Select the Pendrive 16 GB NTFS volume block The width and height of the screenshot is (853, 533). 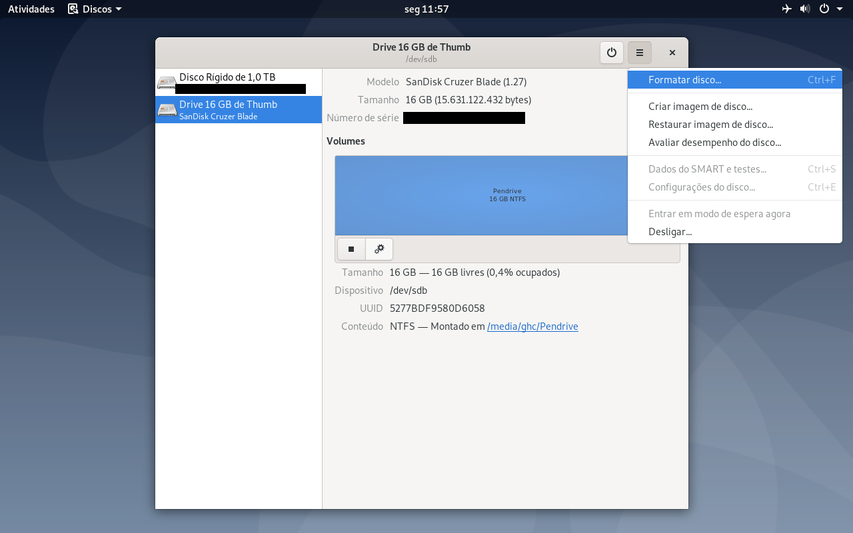pos(481,195)
